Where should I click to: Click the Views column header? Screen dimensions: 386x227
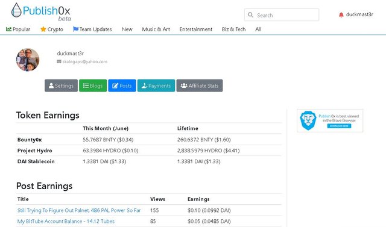click(157, 199)
